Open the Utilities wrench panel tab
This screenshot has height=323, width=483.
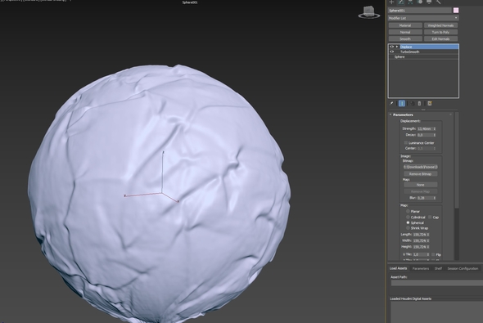click(x=438, y=2)
